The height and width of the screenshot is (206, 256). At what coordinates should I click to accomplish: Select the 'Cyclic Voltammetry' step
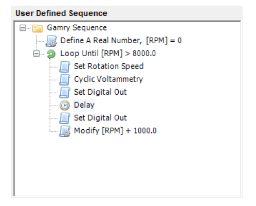108,79
